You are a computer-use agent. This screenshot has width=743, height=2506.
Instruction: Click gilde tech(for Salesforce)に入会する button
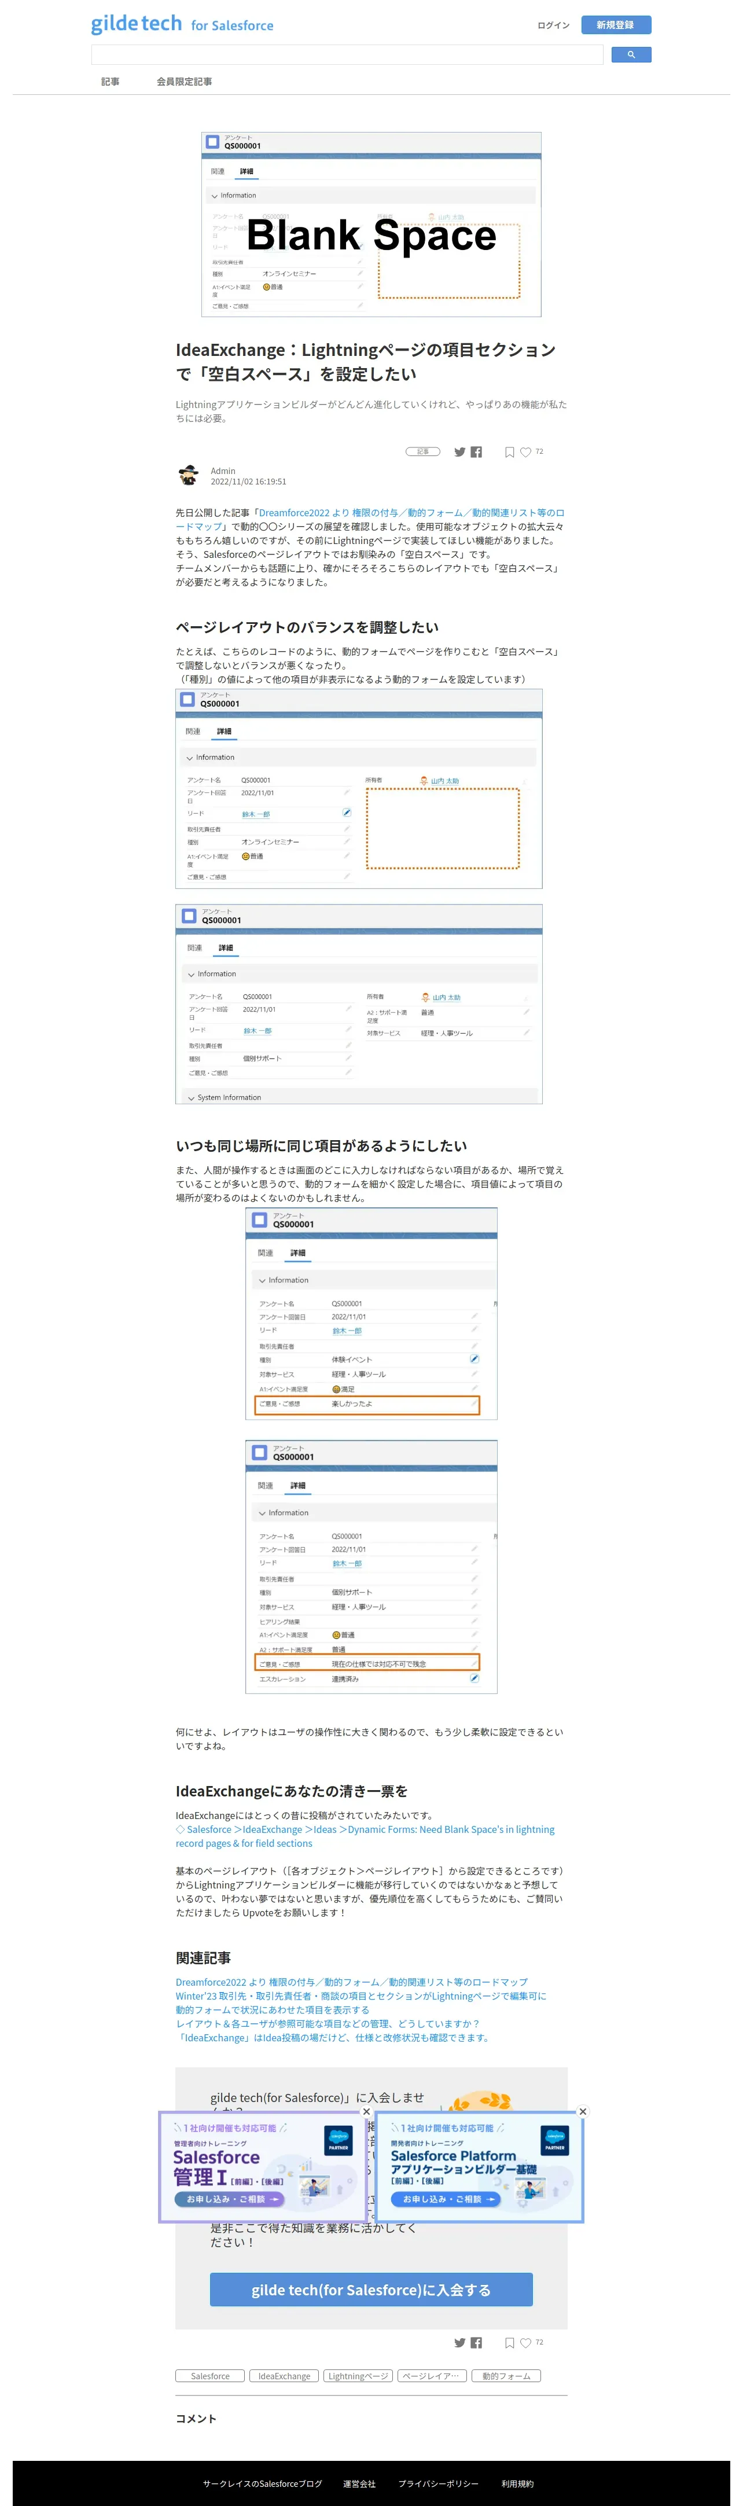click(371, 2289)
